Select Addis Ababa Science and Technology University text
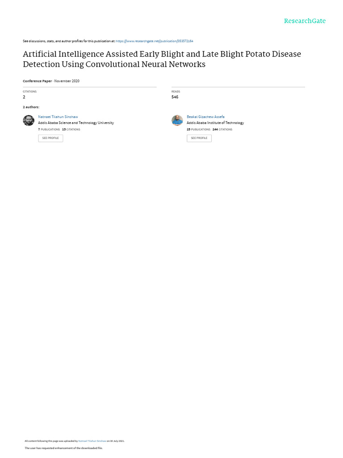Image resolution: width=343 pixels, height=458 pixels. [x=76, y=123]
